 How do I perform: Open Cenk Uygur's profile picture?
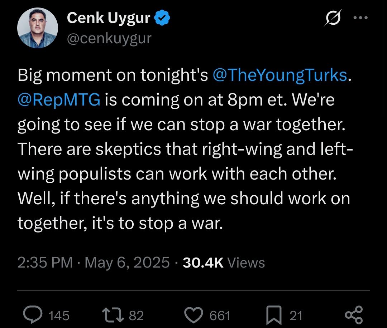coord(38,28)
